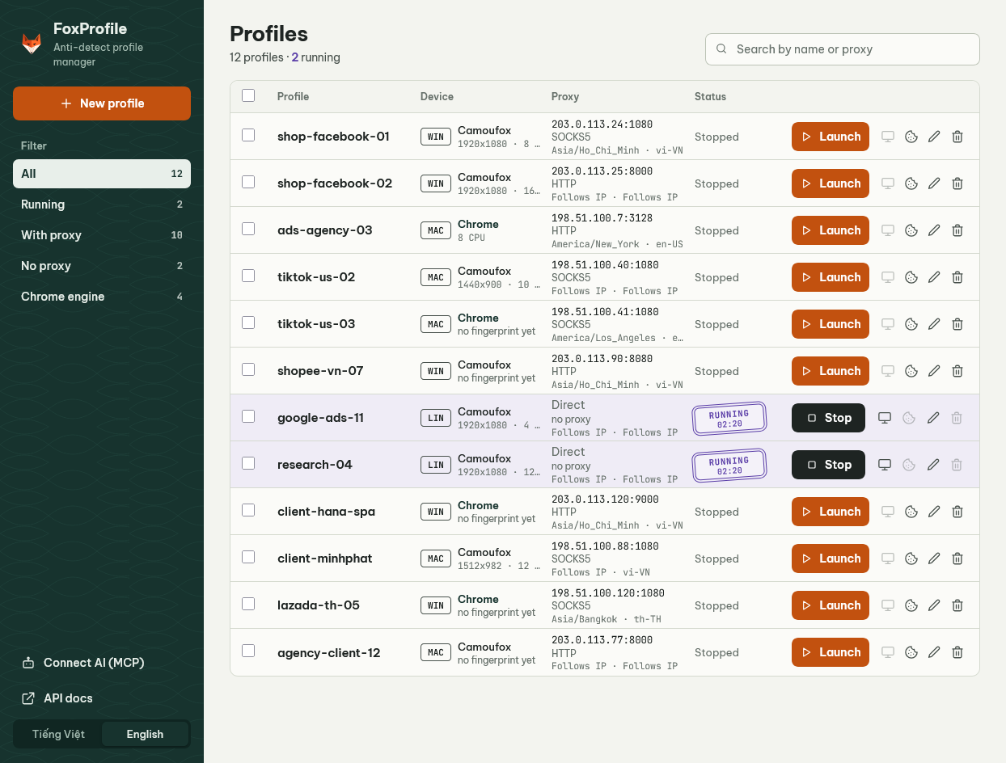Viewport: 1006px width, 763px height.
Task: Launch the tiktok-us-03 profile
Action: [x=831, y=324]
